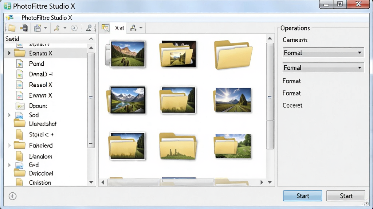Expand the Gpd tree node
373x209 pixels.
click(x=9, y=165)
